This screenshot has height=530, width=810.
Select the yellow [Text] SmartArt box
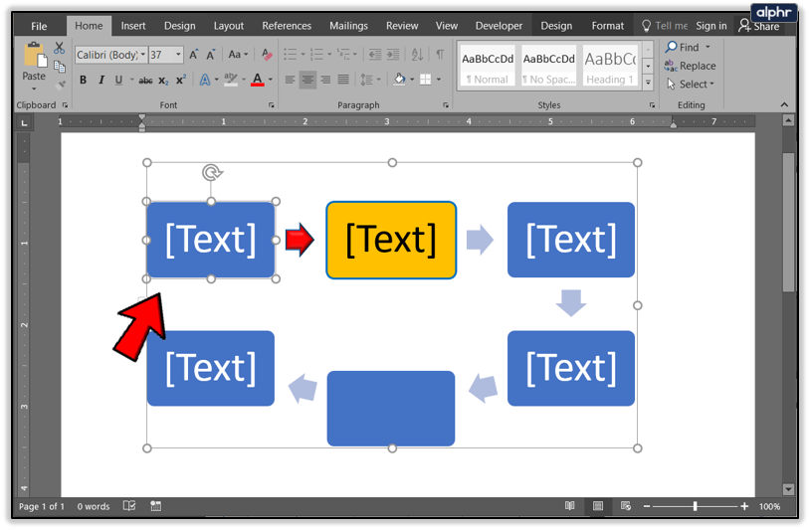pyautogui.click(x=391, y=240)
